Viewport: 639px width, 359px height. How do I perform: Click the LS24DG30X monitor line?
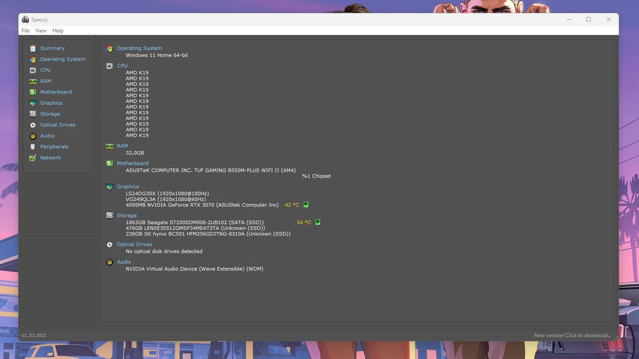[x=167, y=193]
